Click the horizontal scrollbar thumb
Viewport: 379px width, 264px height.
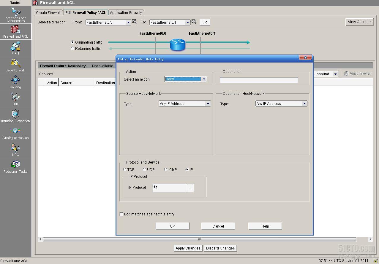[x=200, y=239]
